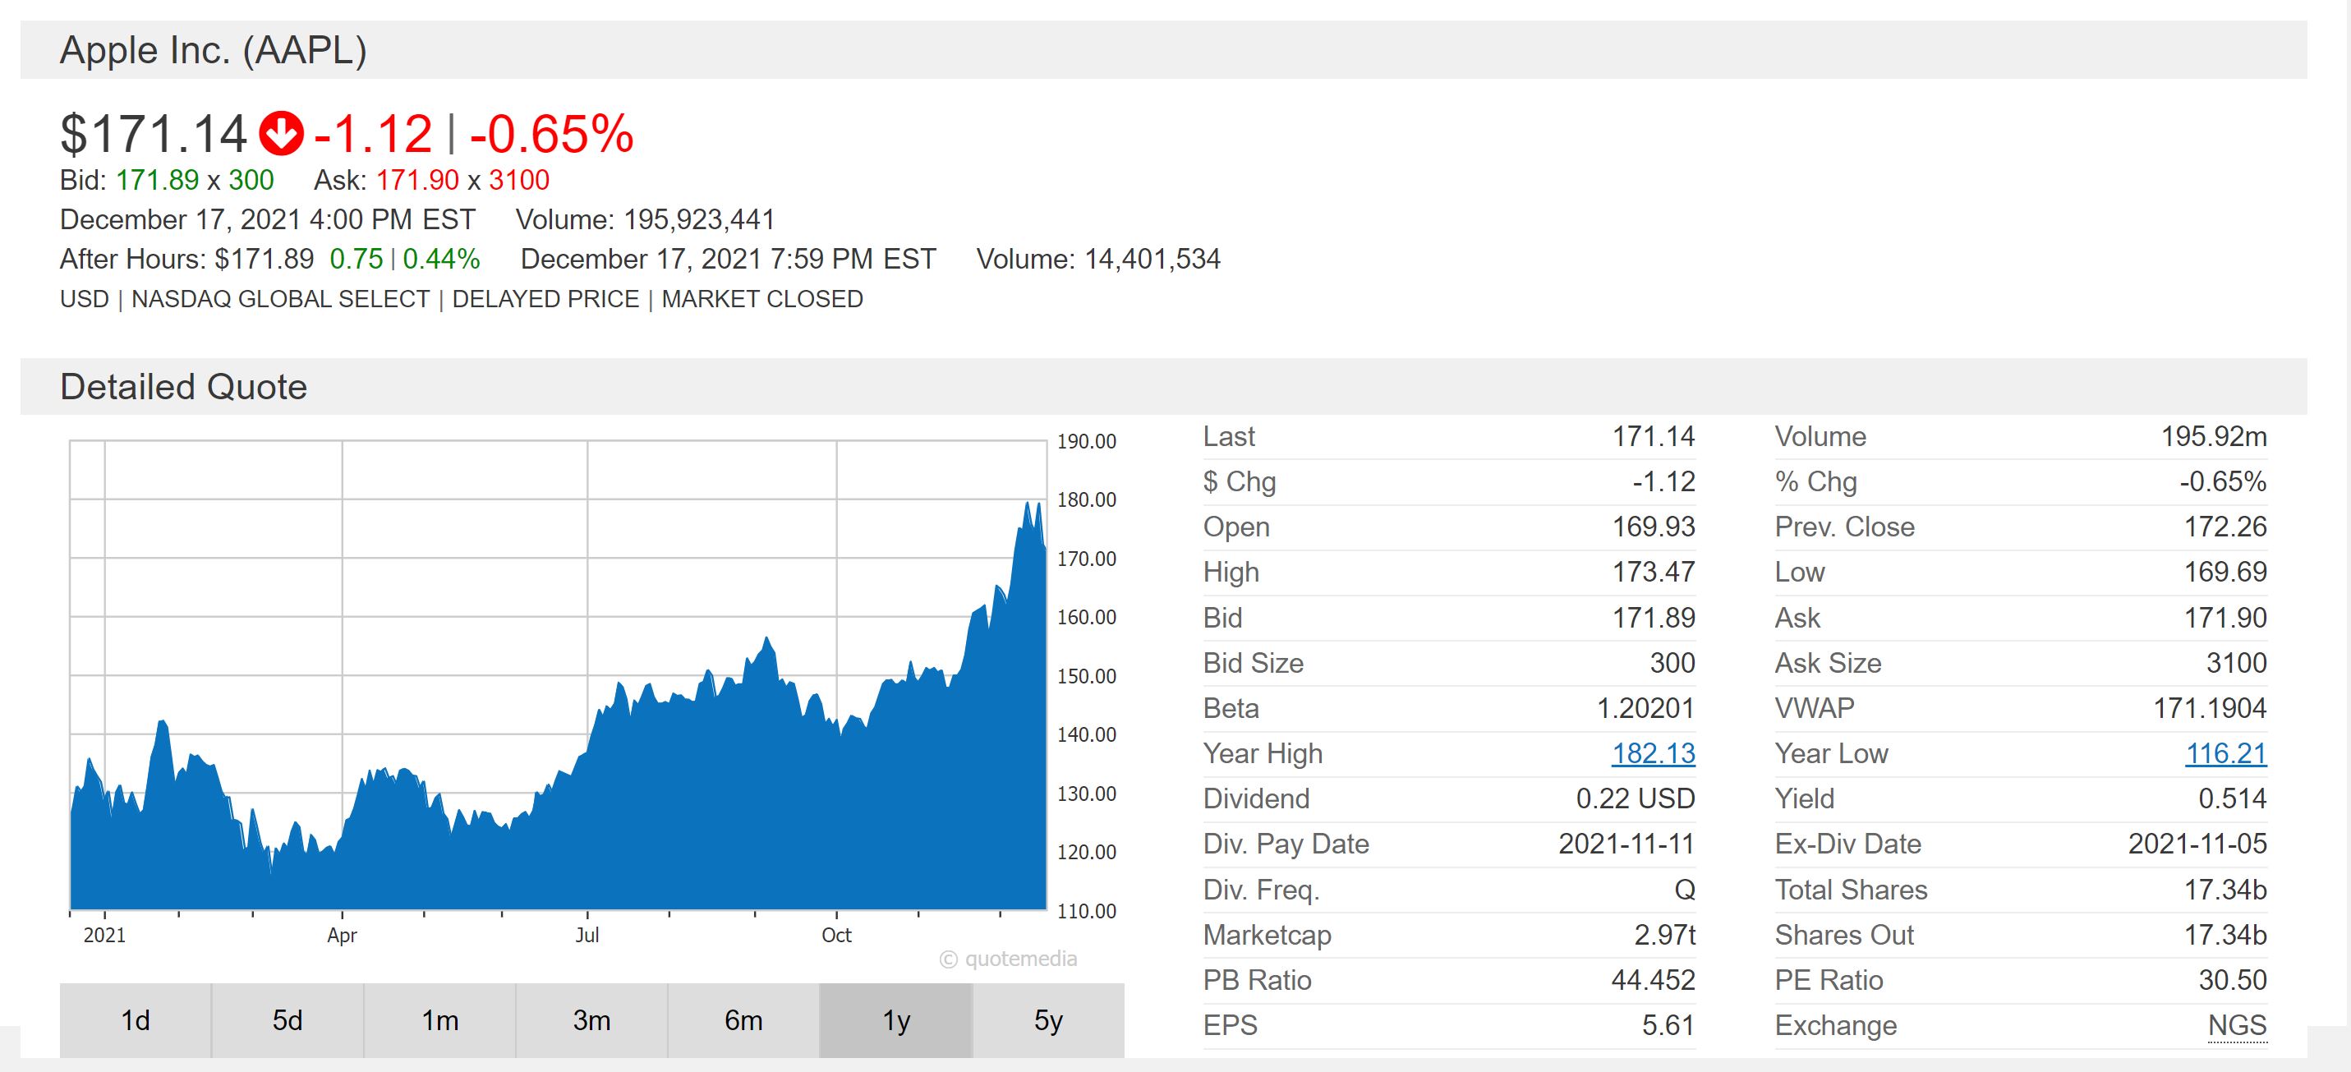
Task: Click the quotemedia copyright watermark
Action: coord(1009,959)
